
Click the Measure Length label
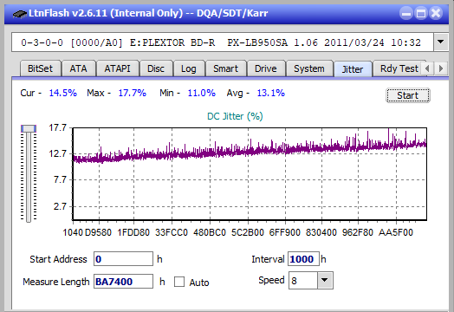click(x=56, y=282)
